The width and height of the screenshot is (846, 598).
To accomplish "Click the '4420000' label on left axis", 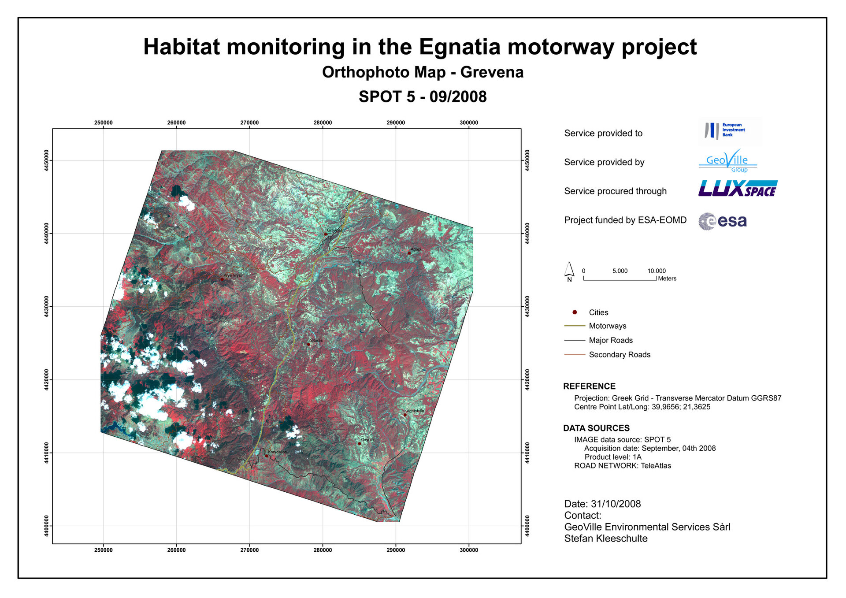I will (x=46, y=379).
